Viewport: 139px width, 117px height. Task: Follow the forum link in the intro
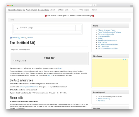coord(60,68)
